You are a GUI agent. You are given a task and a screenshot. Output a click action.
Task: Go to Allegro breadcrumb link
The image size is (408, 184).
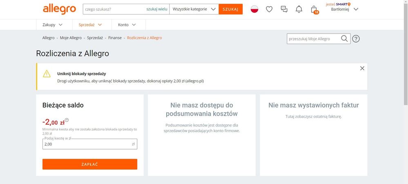[x=49, y=38]
